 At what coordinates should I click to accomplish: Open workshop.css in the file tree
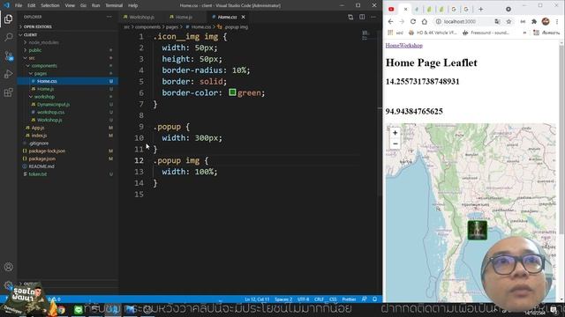[x=51, y=112]
